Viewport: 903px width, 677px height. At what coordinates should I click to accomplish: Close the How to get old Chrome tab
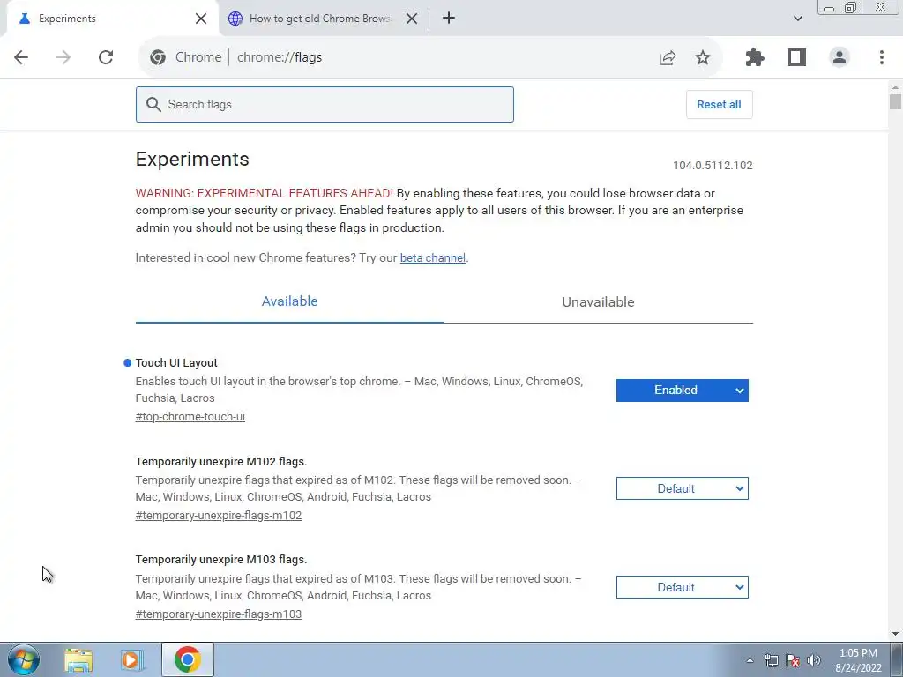[x=412, y=19]
